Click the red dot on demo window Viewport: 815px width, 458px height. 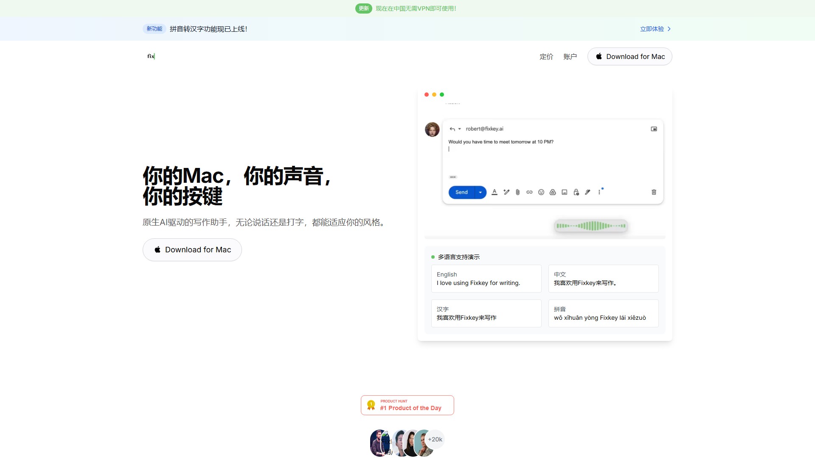[x=427, y=95]
